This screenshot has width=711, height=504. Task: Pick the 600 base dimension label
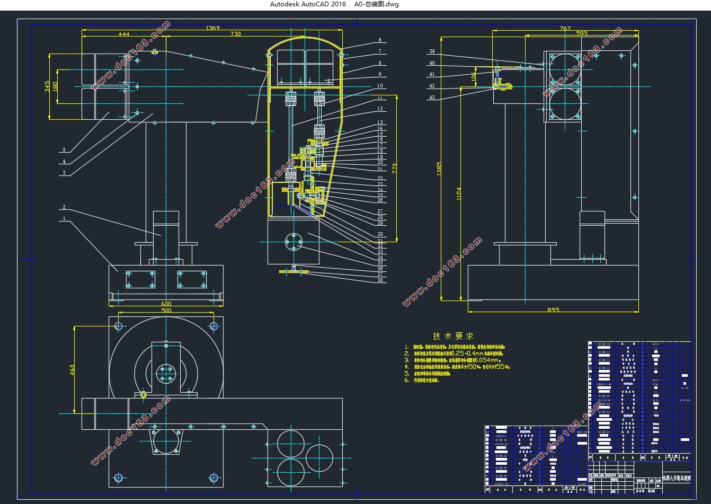166,304
